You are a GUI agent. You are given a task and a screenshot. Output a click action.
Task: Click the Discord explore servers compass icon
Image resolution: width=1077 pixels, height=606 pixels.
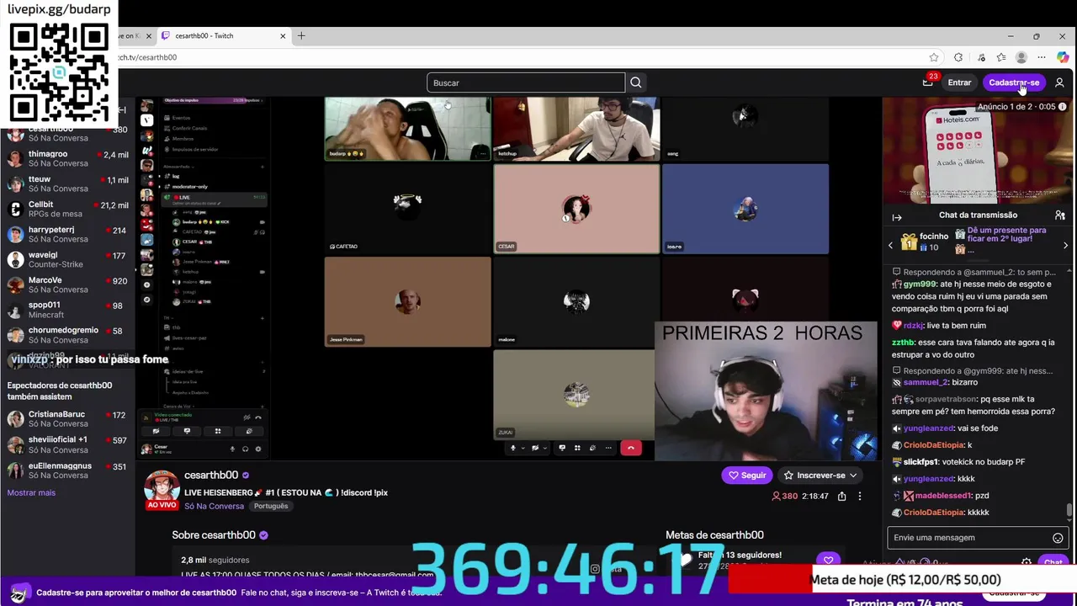[x=146, y=300]
